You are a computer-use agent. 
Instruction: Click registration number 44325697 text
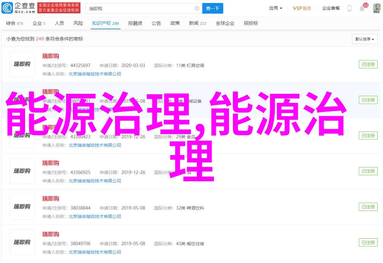pyautogui.click(x=81, y=65)
